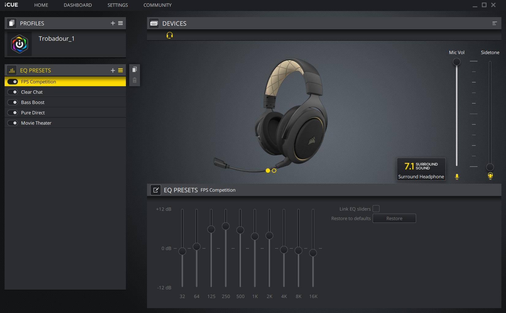Select the Trobadour_1 profile thumbnail

(x=20, y=44)
